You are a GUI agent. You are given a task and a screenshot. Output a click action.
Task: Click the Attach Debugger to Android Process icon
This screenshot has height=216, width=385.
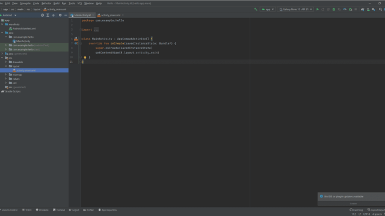tap(350, 10)
